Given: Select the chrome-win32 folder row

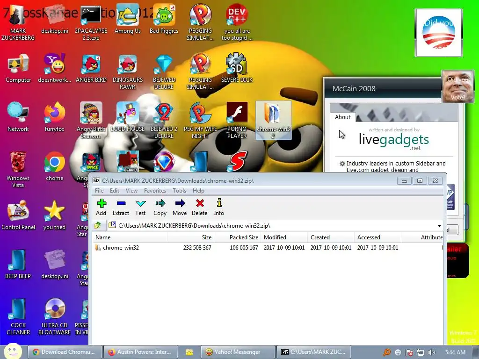Looking at the screenshot, I should (x=268, y=248).
